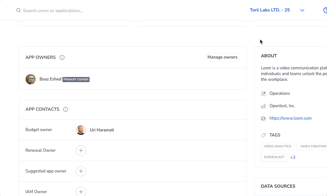Add an IAM Owner with plus icon
Viewport: 327px width, 196px height.
(81, 192)
